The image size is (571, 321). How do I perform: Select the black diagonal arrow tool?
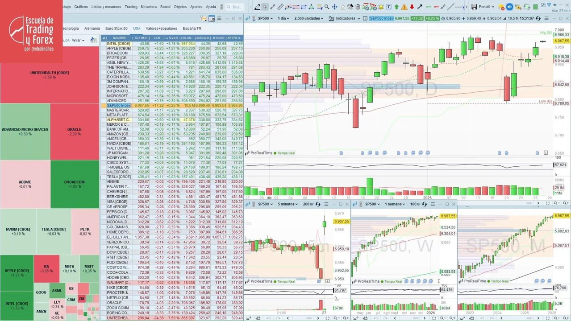(420, 7)
